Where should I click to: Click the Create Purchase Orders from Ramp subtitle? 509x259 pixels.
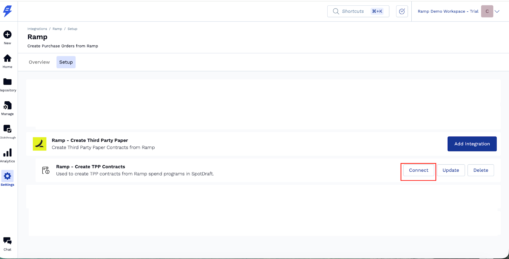click(63, 46)
